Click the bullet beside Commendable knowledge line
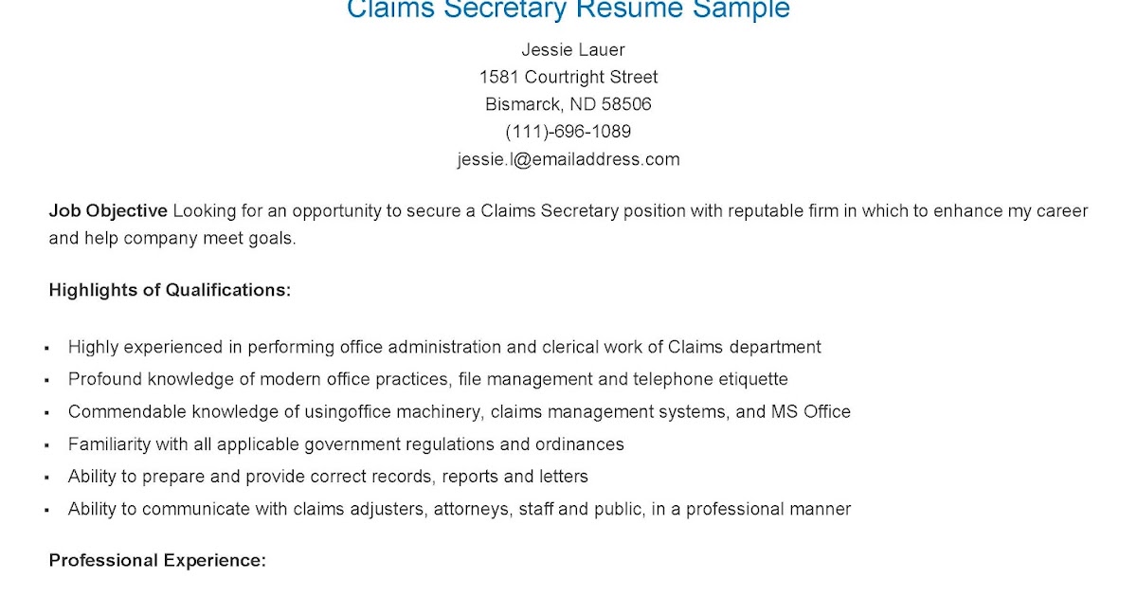Screen dimensions: 1137x597 tap(46, 413)
